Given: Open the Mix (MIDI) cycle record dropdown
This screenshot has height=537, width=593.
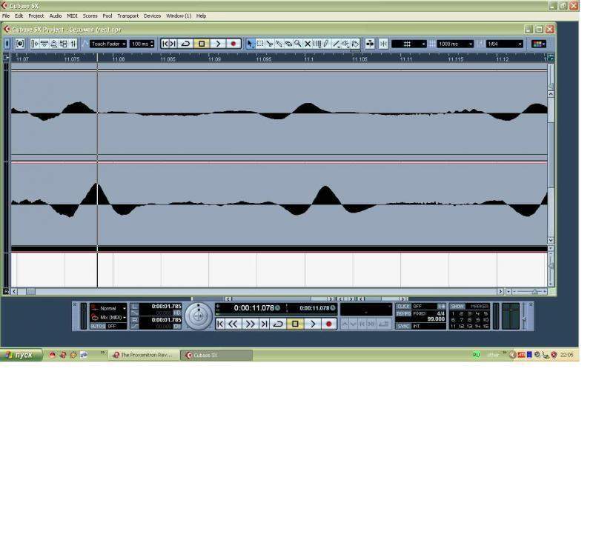Looking at the screenshot, I should click(x=108, y=318).
